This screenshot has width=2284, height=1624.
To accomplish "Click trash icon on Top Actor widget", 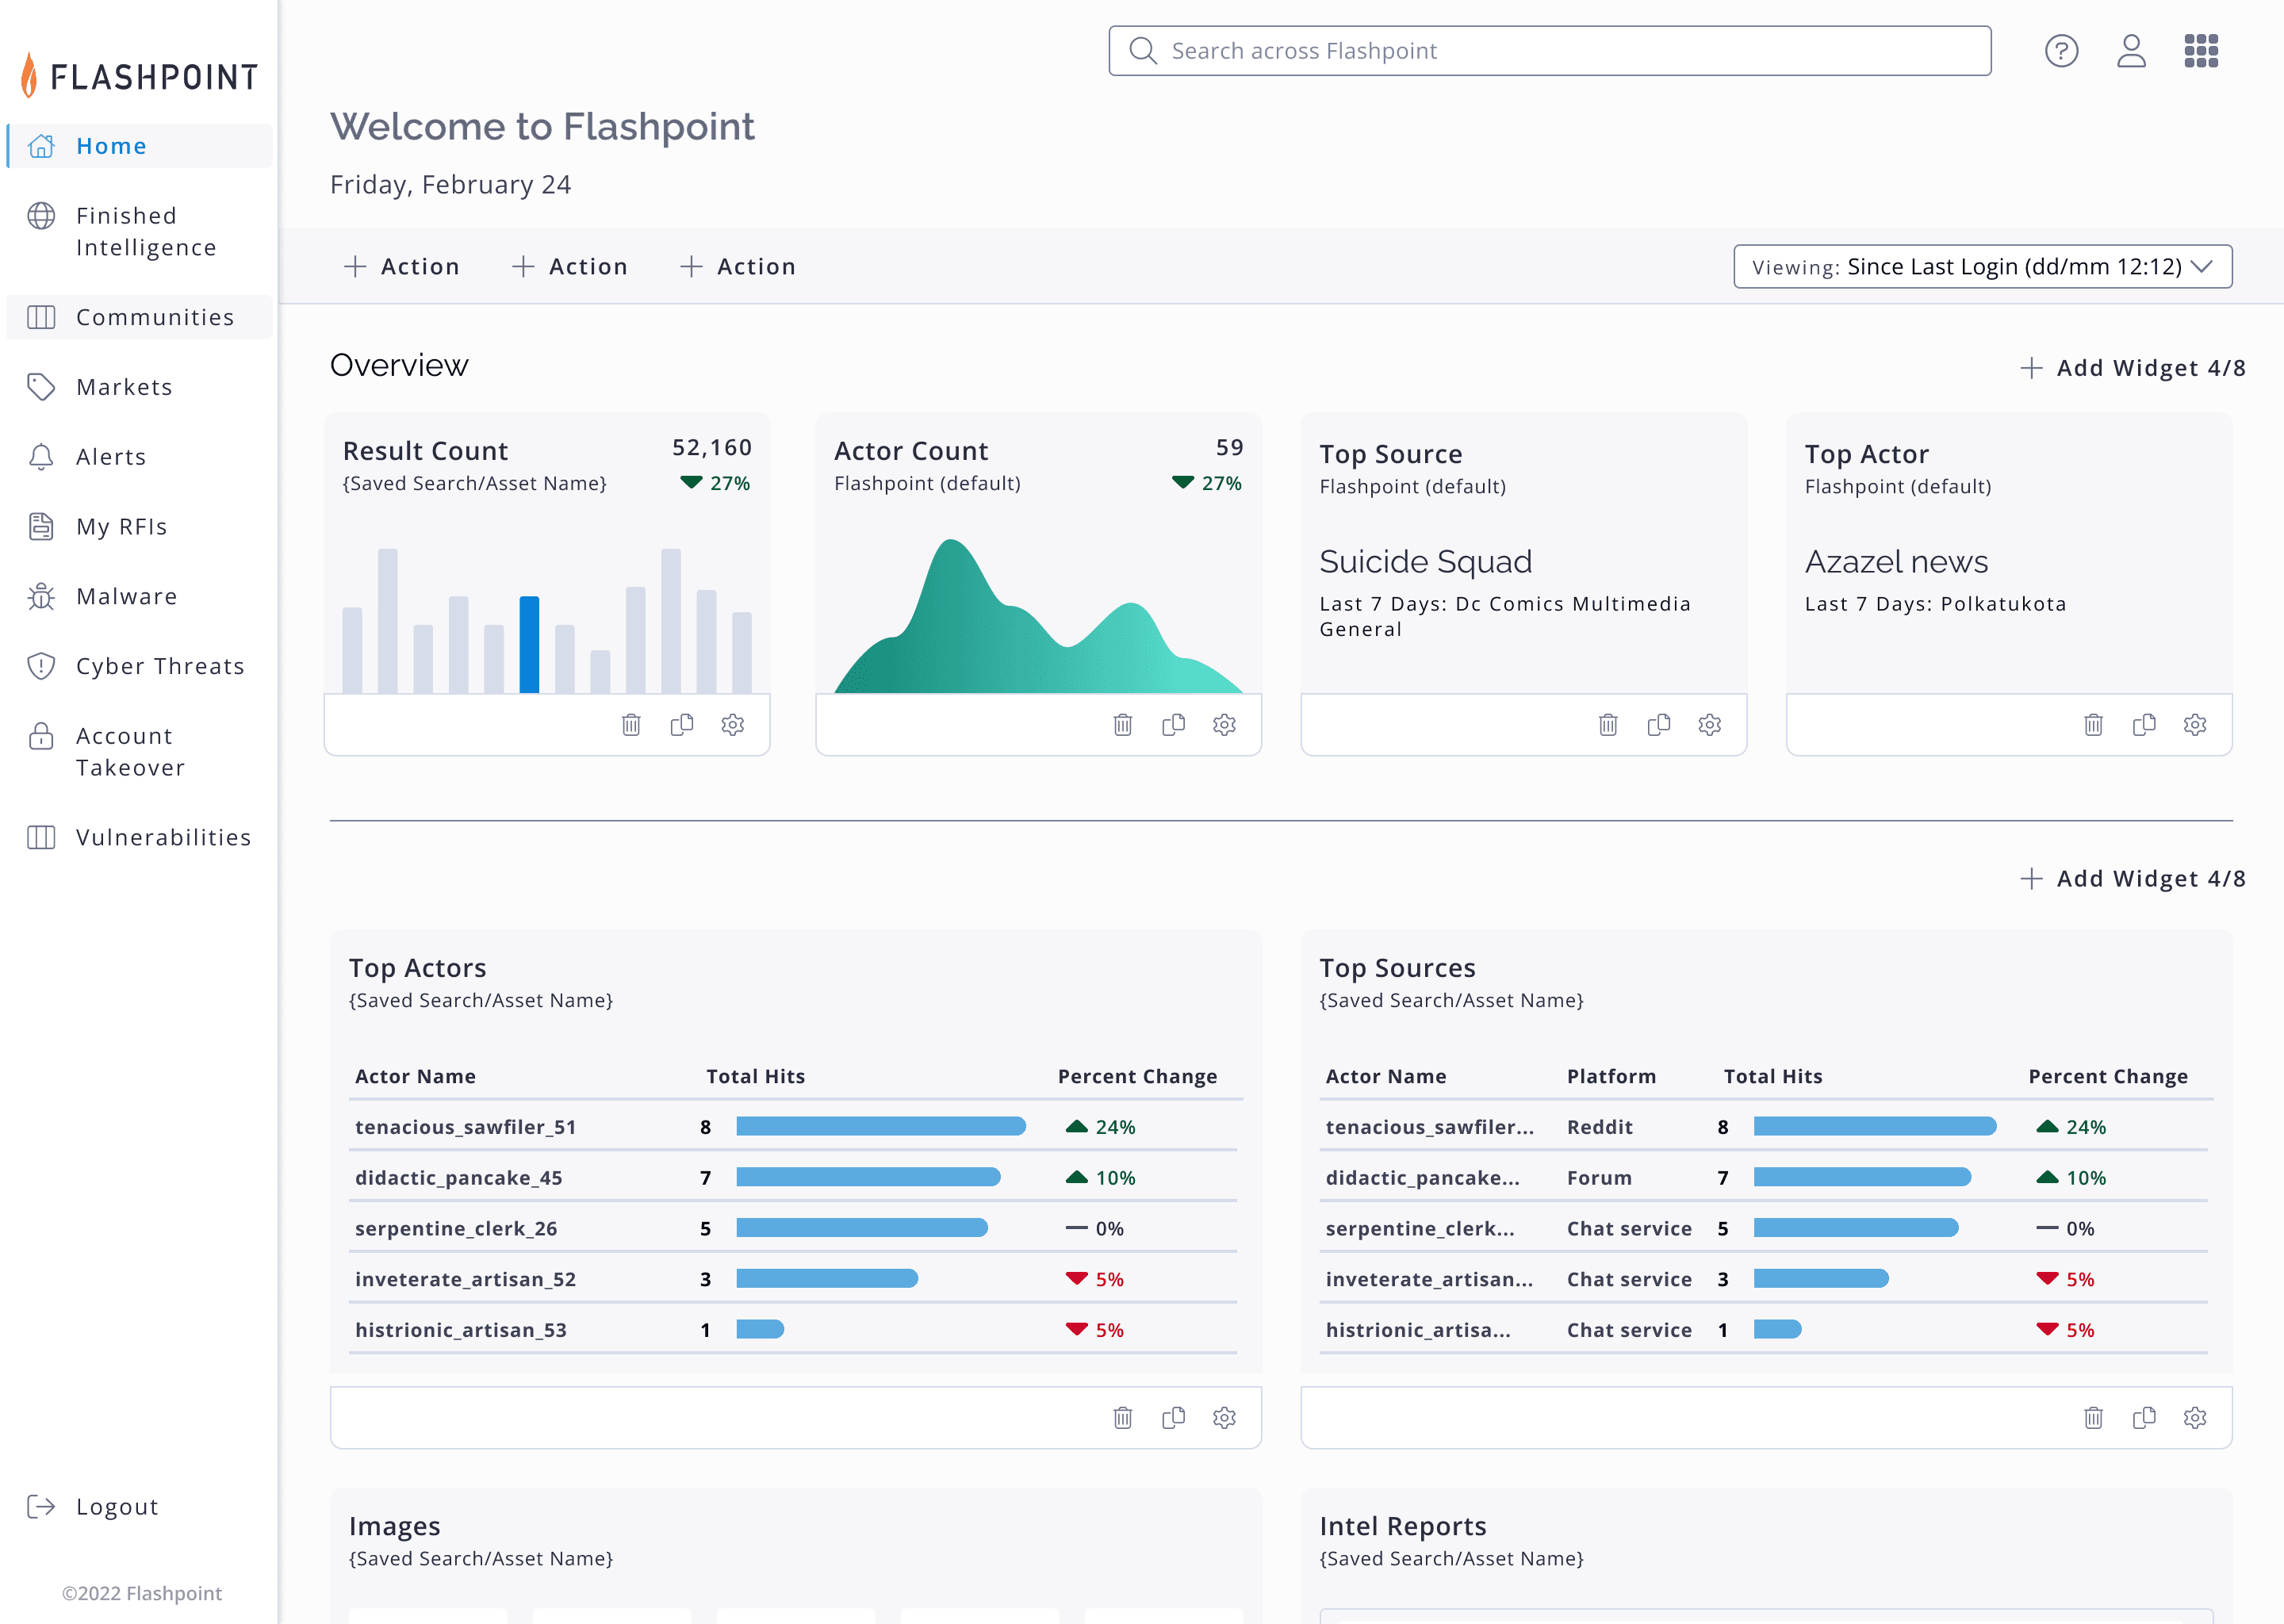I will [x=2093, y=725].
